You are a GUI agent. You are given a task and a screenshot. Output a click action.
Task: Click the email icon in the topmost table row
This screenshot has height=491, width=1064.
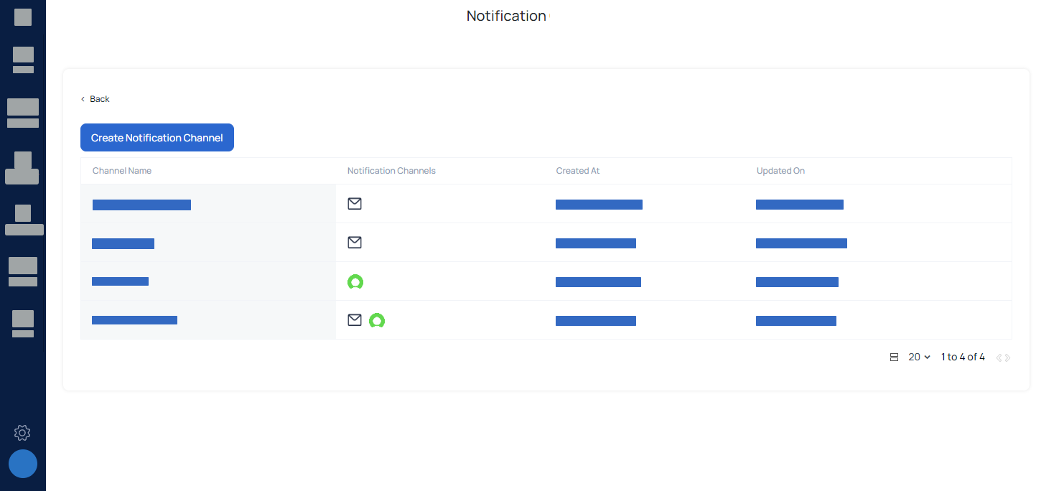pos(355,204)
